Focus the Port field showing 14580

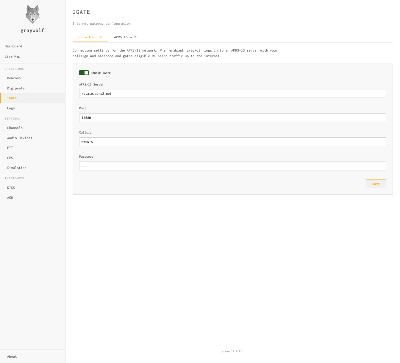point(232,118)
